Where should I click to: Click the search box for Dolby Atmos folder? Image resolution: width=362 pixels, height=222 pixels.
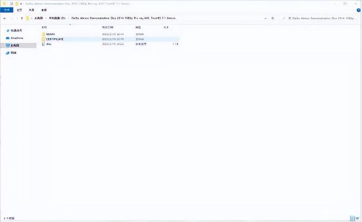320,18
